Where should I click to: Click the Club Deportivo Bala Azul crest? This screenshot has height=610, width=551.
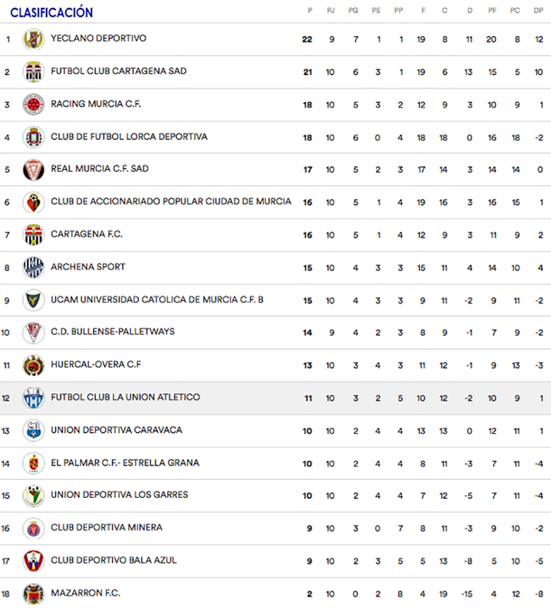(33, 560)
